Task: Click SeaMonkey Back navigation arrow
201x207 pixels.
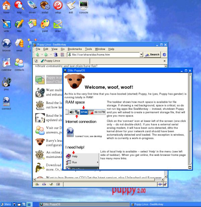Action: pos(38,55)
